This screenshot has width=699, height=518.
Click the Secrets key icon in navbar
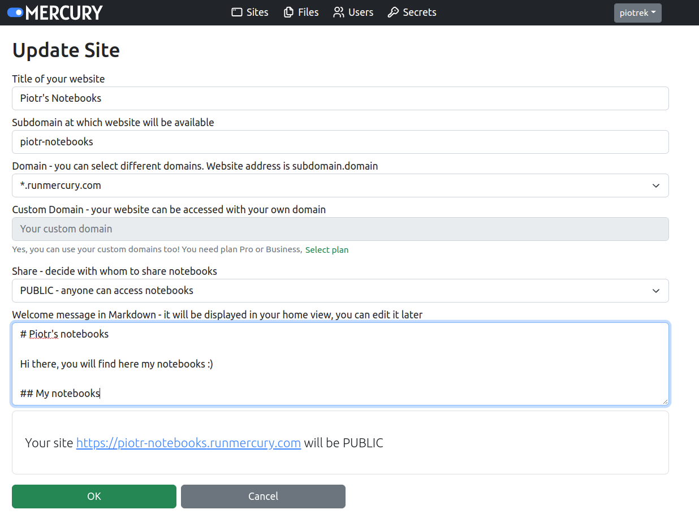393,12
